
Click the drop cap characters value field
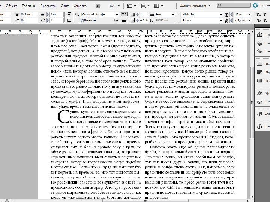(57, 21)
